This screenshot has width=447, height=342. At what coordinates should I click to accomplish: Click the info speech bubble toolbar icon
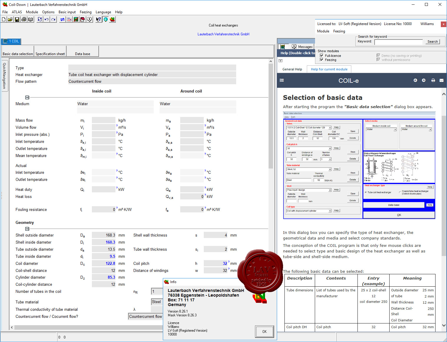pyautogui.click(x=90, y=19)
